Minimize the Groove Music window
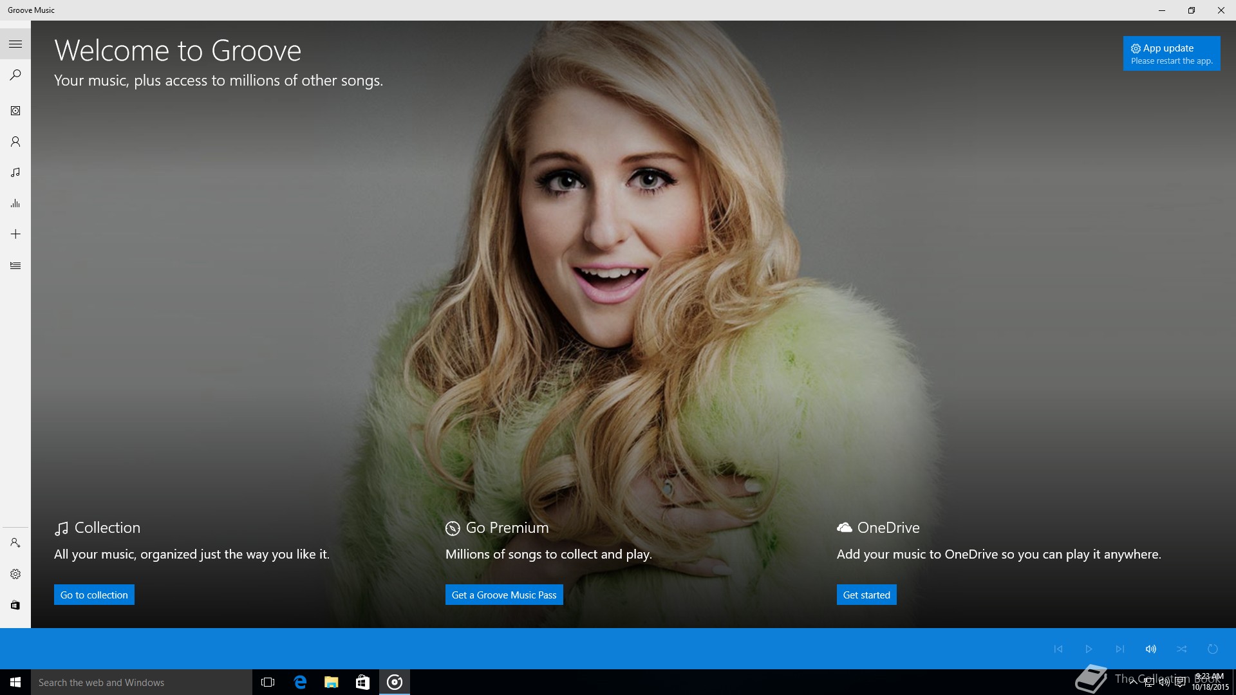 (1162, 10)
